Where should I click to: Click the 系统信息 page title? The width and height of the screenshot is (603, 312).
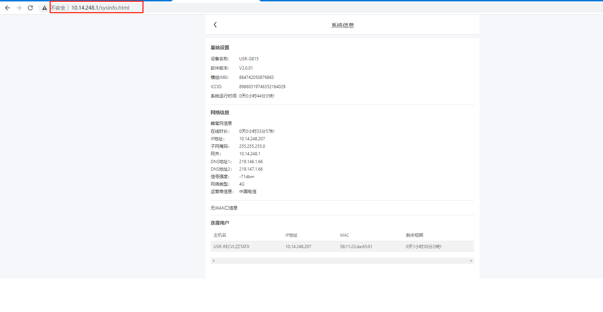[342, 25]
